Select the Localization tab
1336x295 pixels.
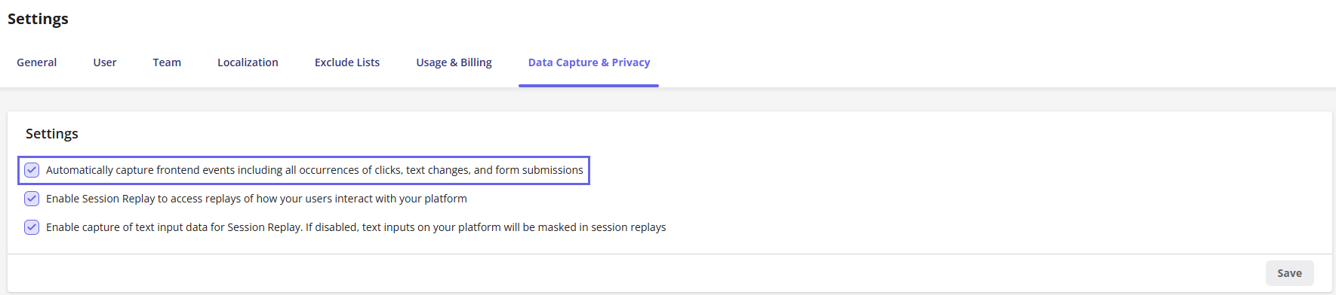pos(248,62)
